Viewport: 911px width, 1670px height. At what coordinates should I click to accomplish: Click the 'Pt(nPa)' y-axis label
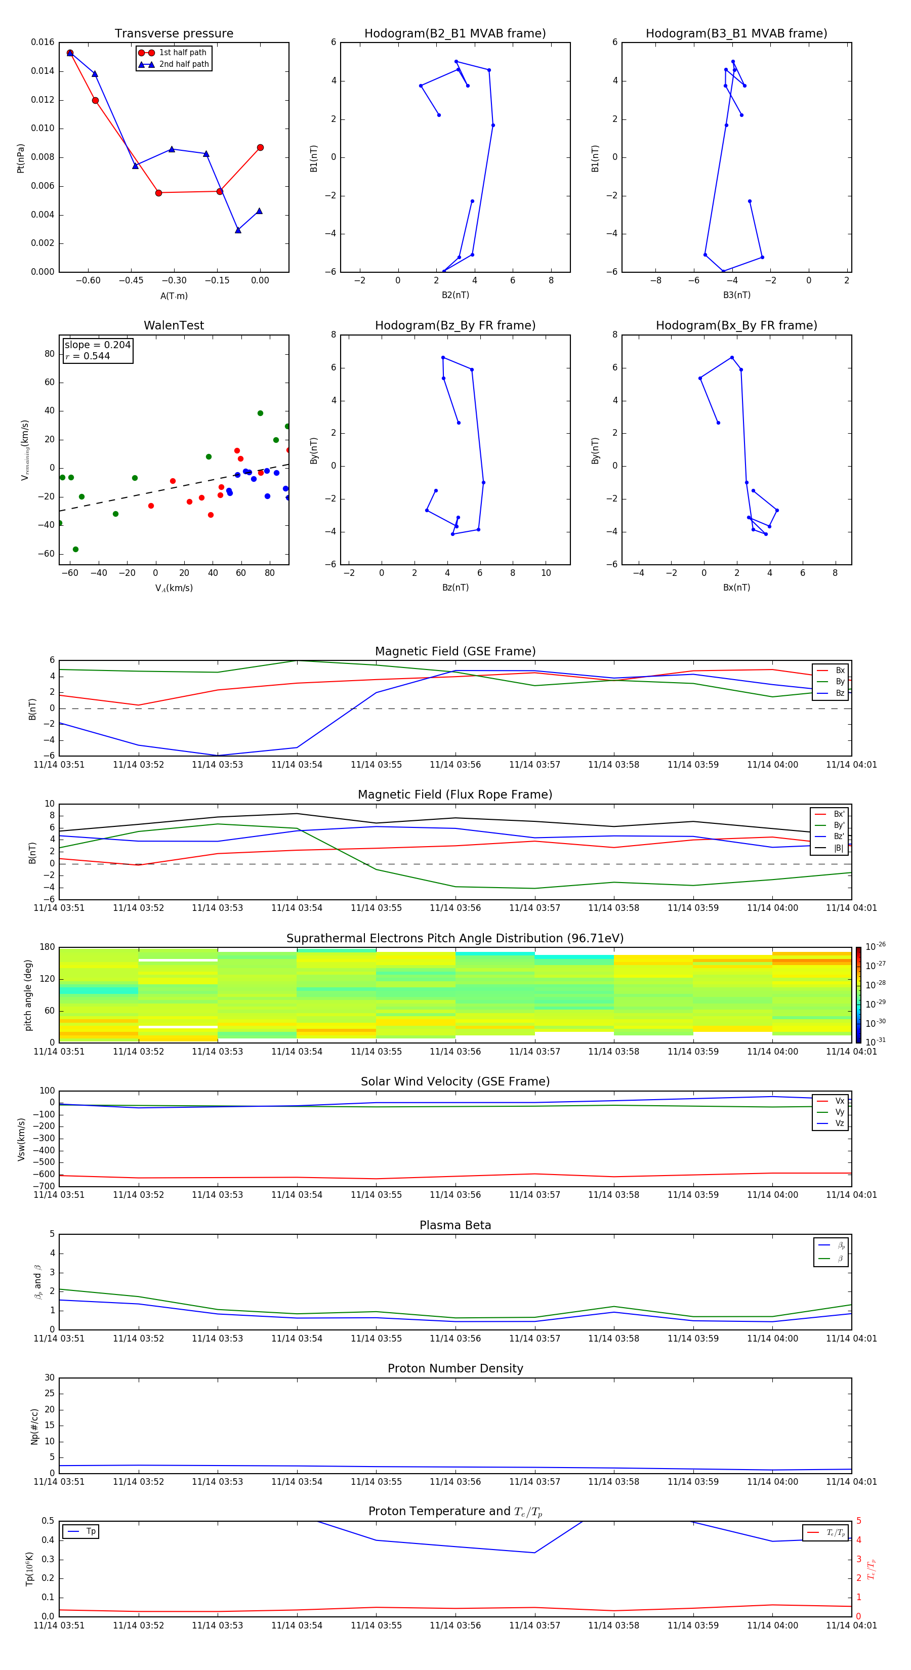pyautogui.click(x=20, y=158)
